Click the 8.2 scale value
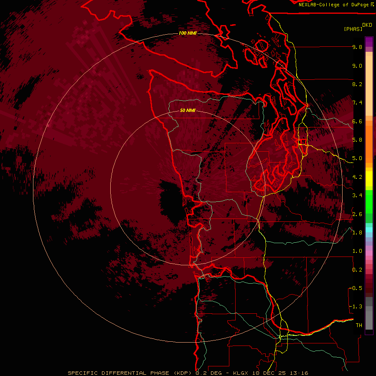The width and height of the screenshot is (376, 376). coord(357,84)
